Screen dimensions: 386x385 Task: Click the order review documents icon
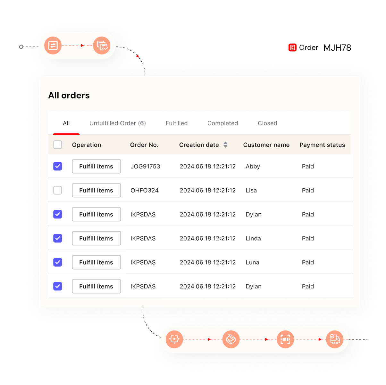(102, 46)
